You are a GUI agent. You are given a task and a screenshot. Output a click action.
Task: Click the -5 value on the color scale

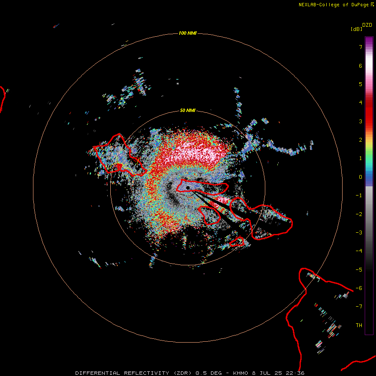pos(359,270)
